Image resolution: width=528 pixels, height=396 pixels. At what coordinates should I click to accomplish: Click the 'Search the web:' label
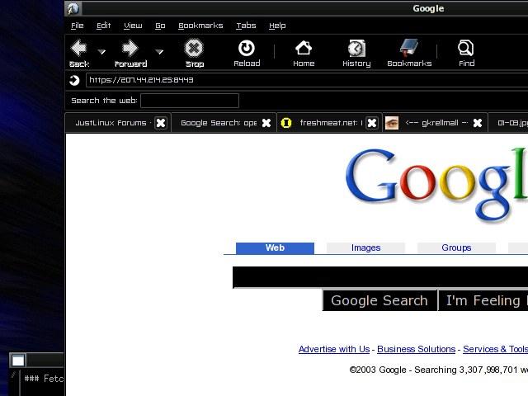point(104,101)
